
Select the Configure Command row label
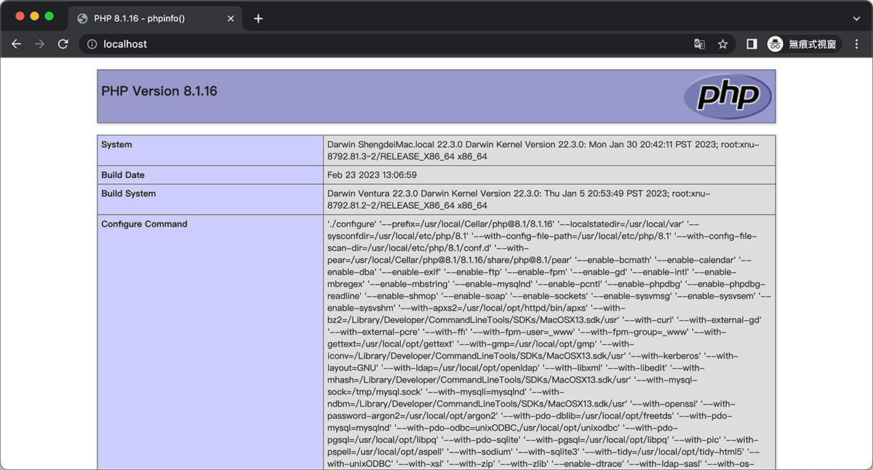[x=144, y=224]
